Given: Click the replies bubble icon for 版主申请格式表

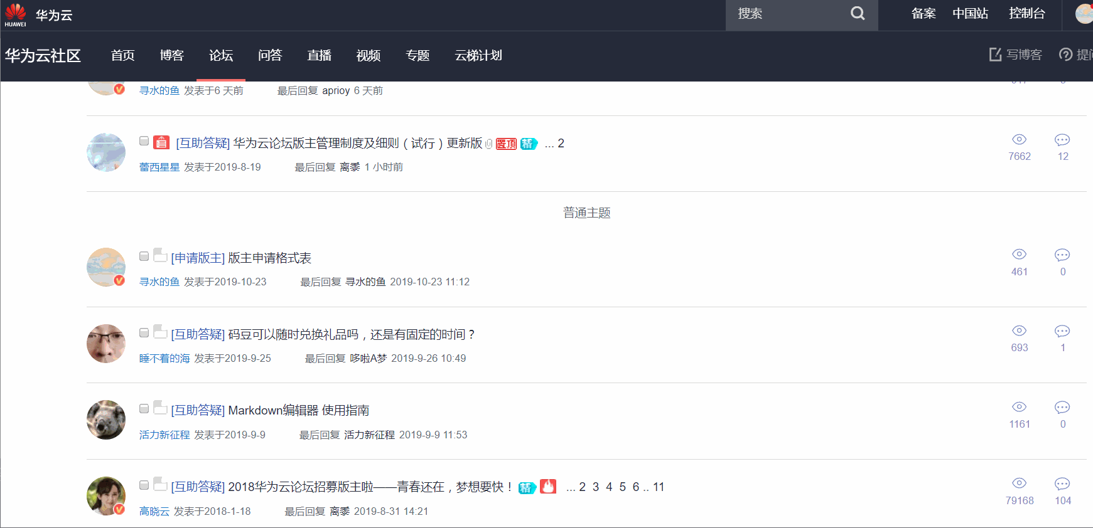Looking at the screenshot, I should point(1062,255).
